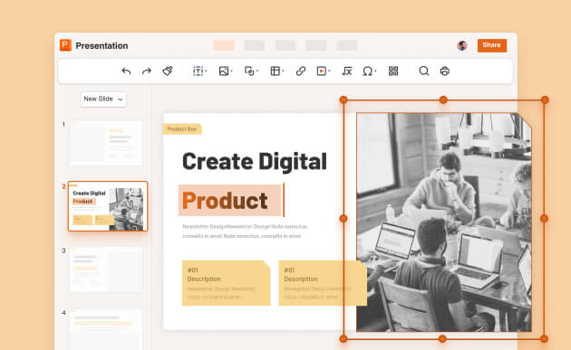Click the bottom-right image resize handle

(x=544, y=339)
